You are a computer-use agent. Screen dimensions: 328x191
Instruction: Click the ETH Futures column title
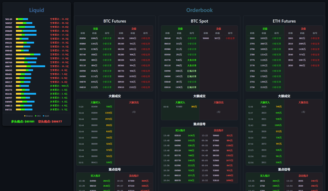284,21
